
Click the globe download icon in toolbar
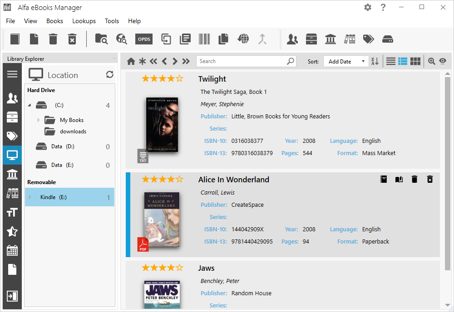click(x=243, y=39)
